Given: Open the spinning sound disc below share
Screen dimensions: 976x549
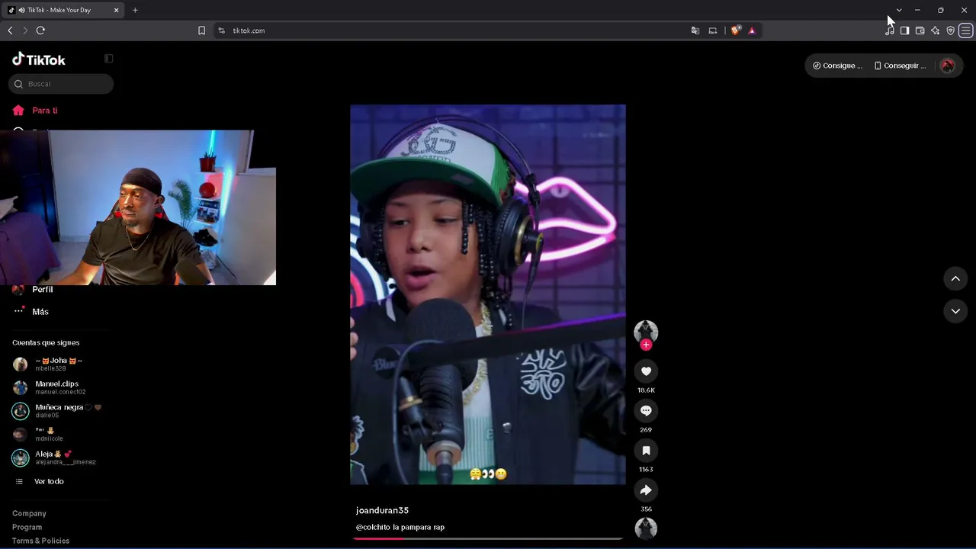Looking at the screenshot, I should 646,528.
